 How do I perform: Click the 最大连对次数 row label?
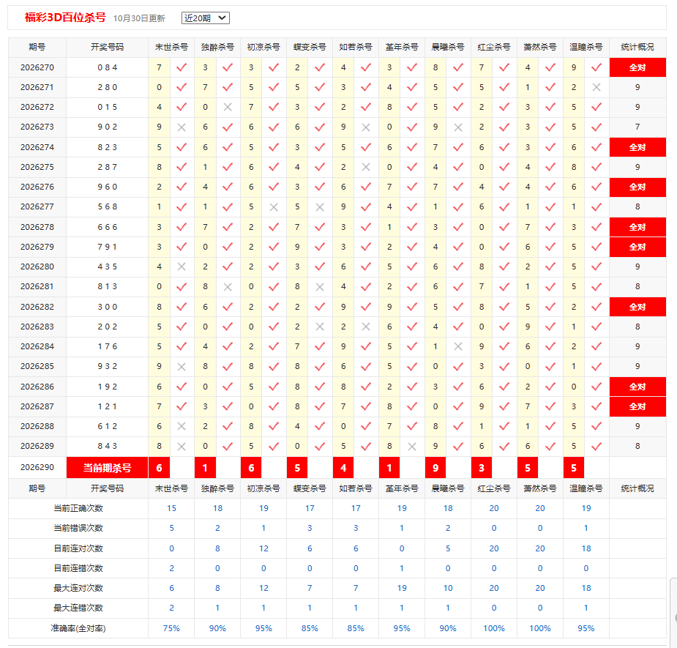coord(78,589)
